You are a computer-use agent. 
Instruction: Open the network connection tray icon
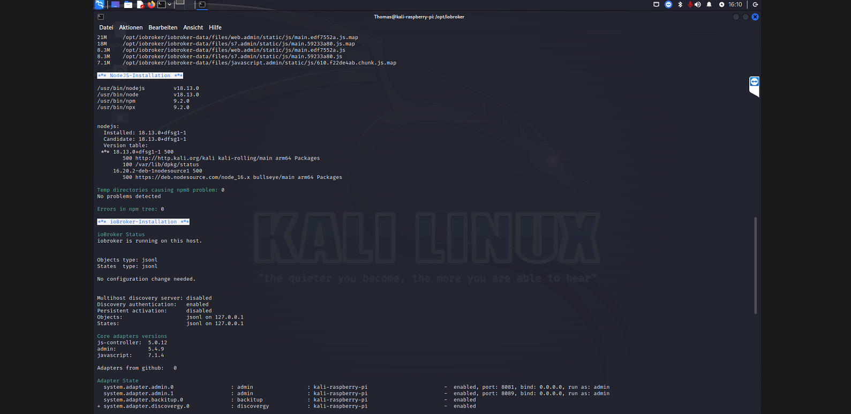point(656,4)
